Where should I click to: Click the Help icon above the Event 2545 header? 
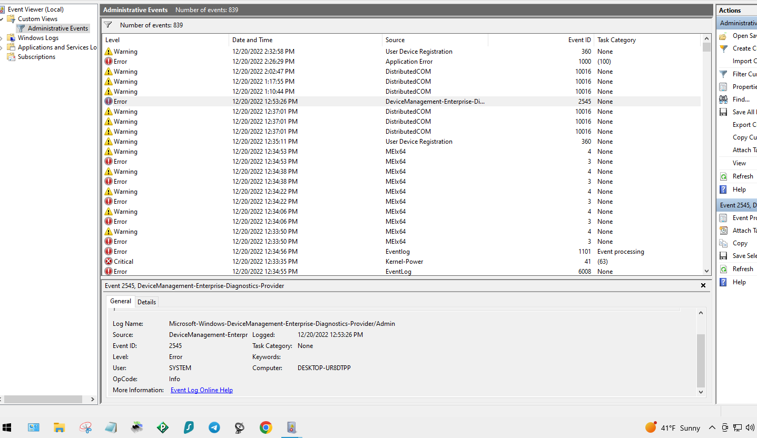pos(723,190)
